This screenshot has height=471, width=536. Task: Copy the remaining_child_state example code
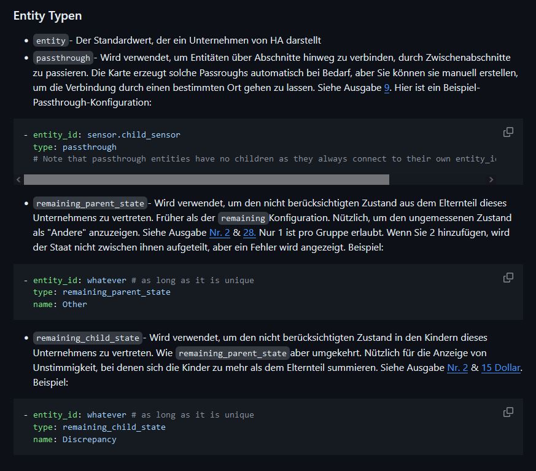click(x=508, y=412)
